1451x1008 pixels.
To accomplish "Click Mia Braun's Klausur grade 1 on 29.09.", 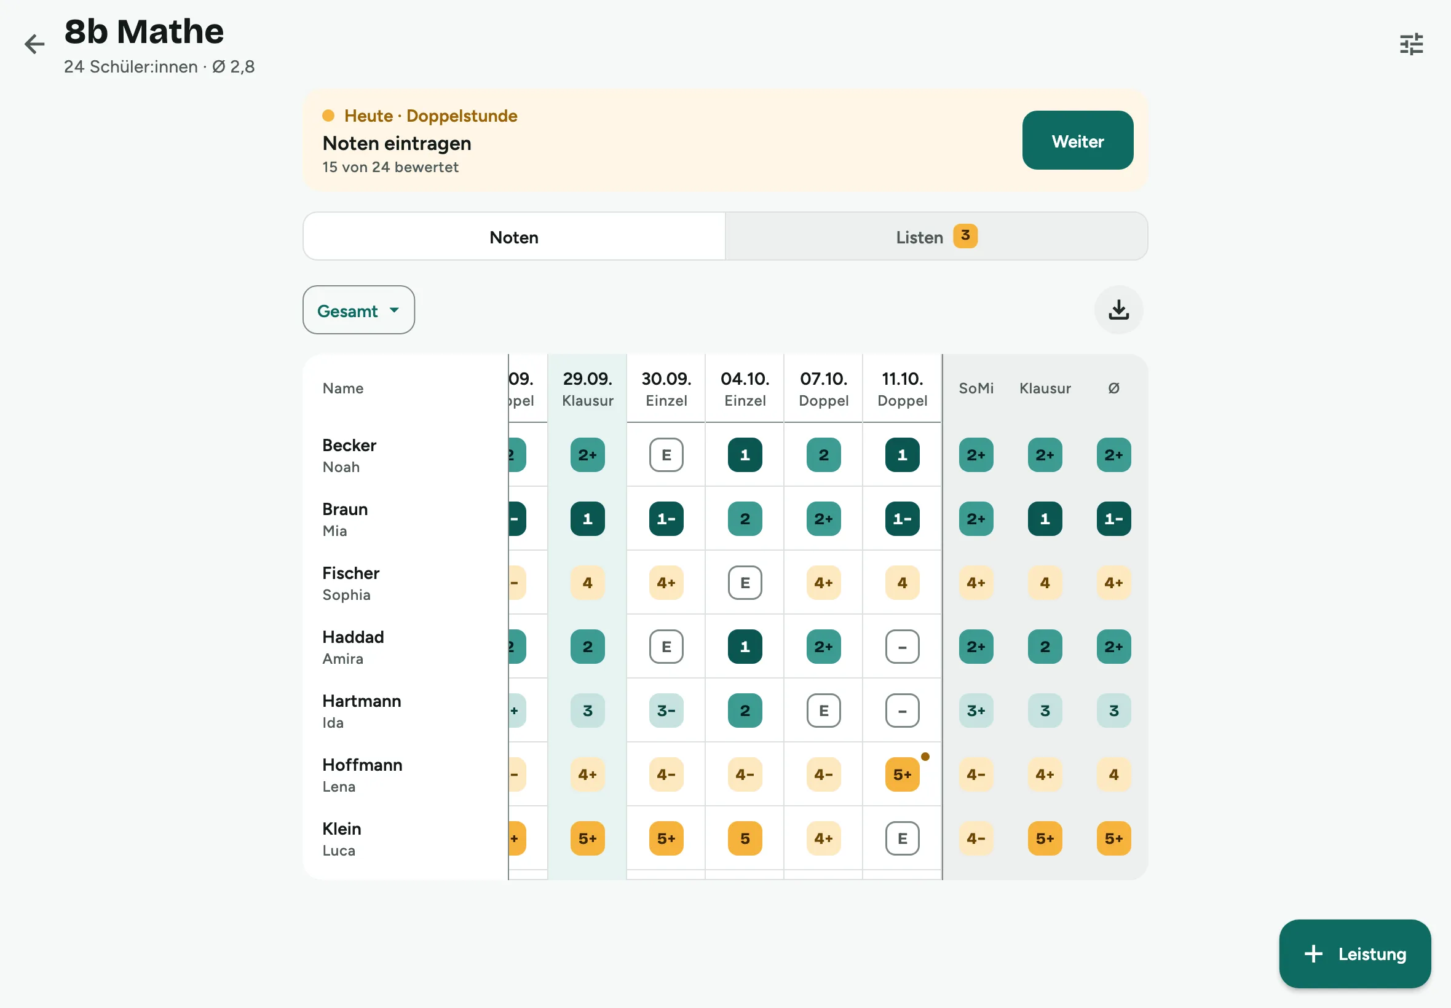I will [x=588, y=519].
